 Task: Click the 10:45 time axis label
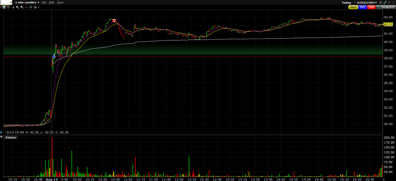click(115, 179)
